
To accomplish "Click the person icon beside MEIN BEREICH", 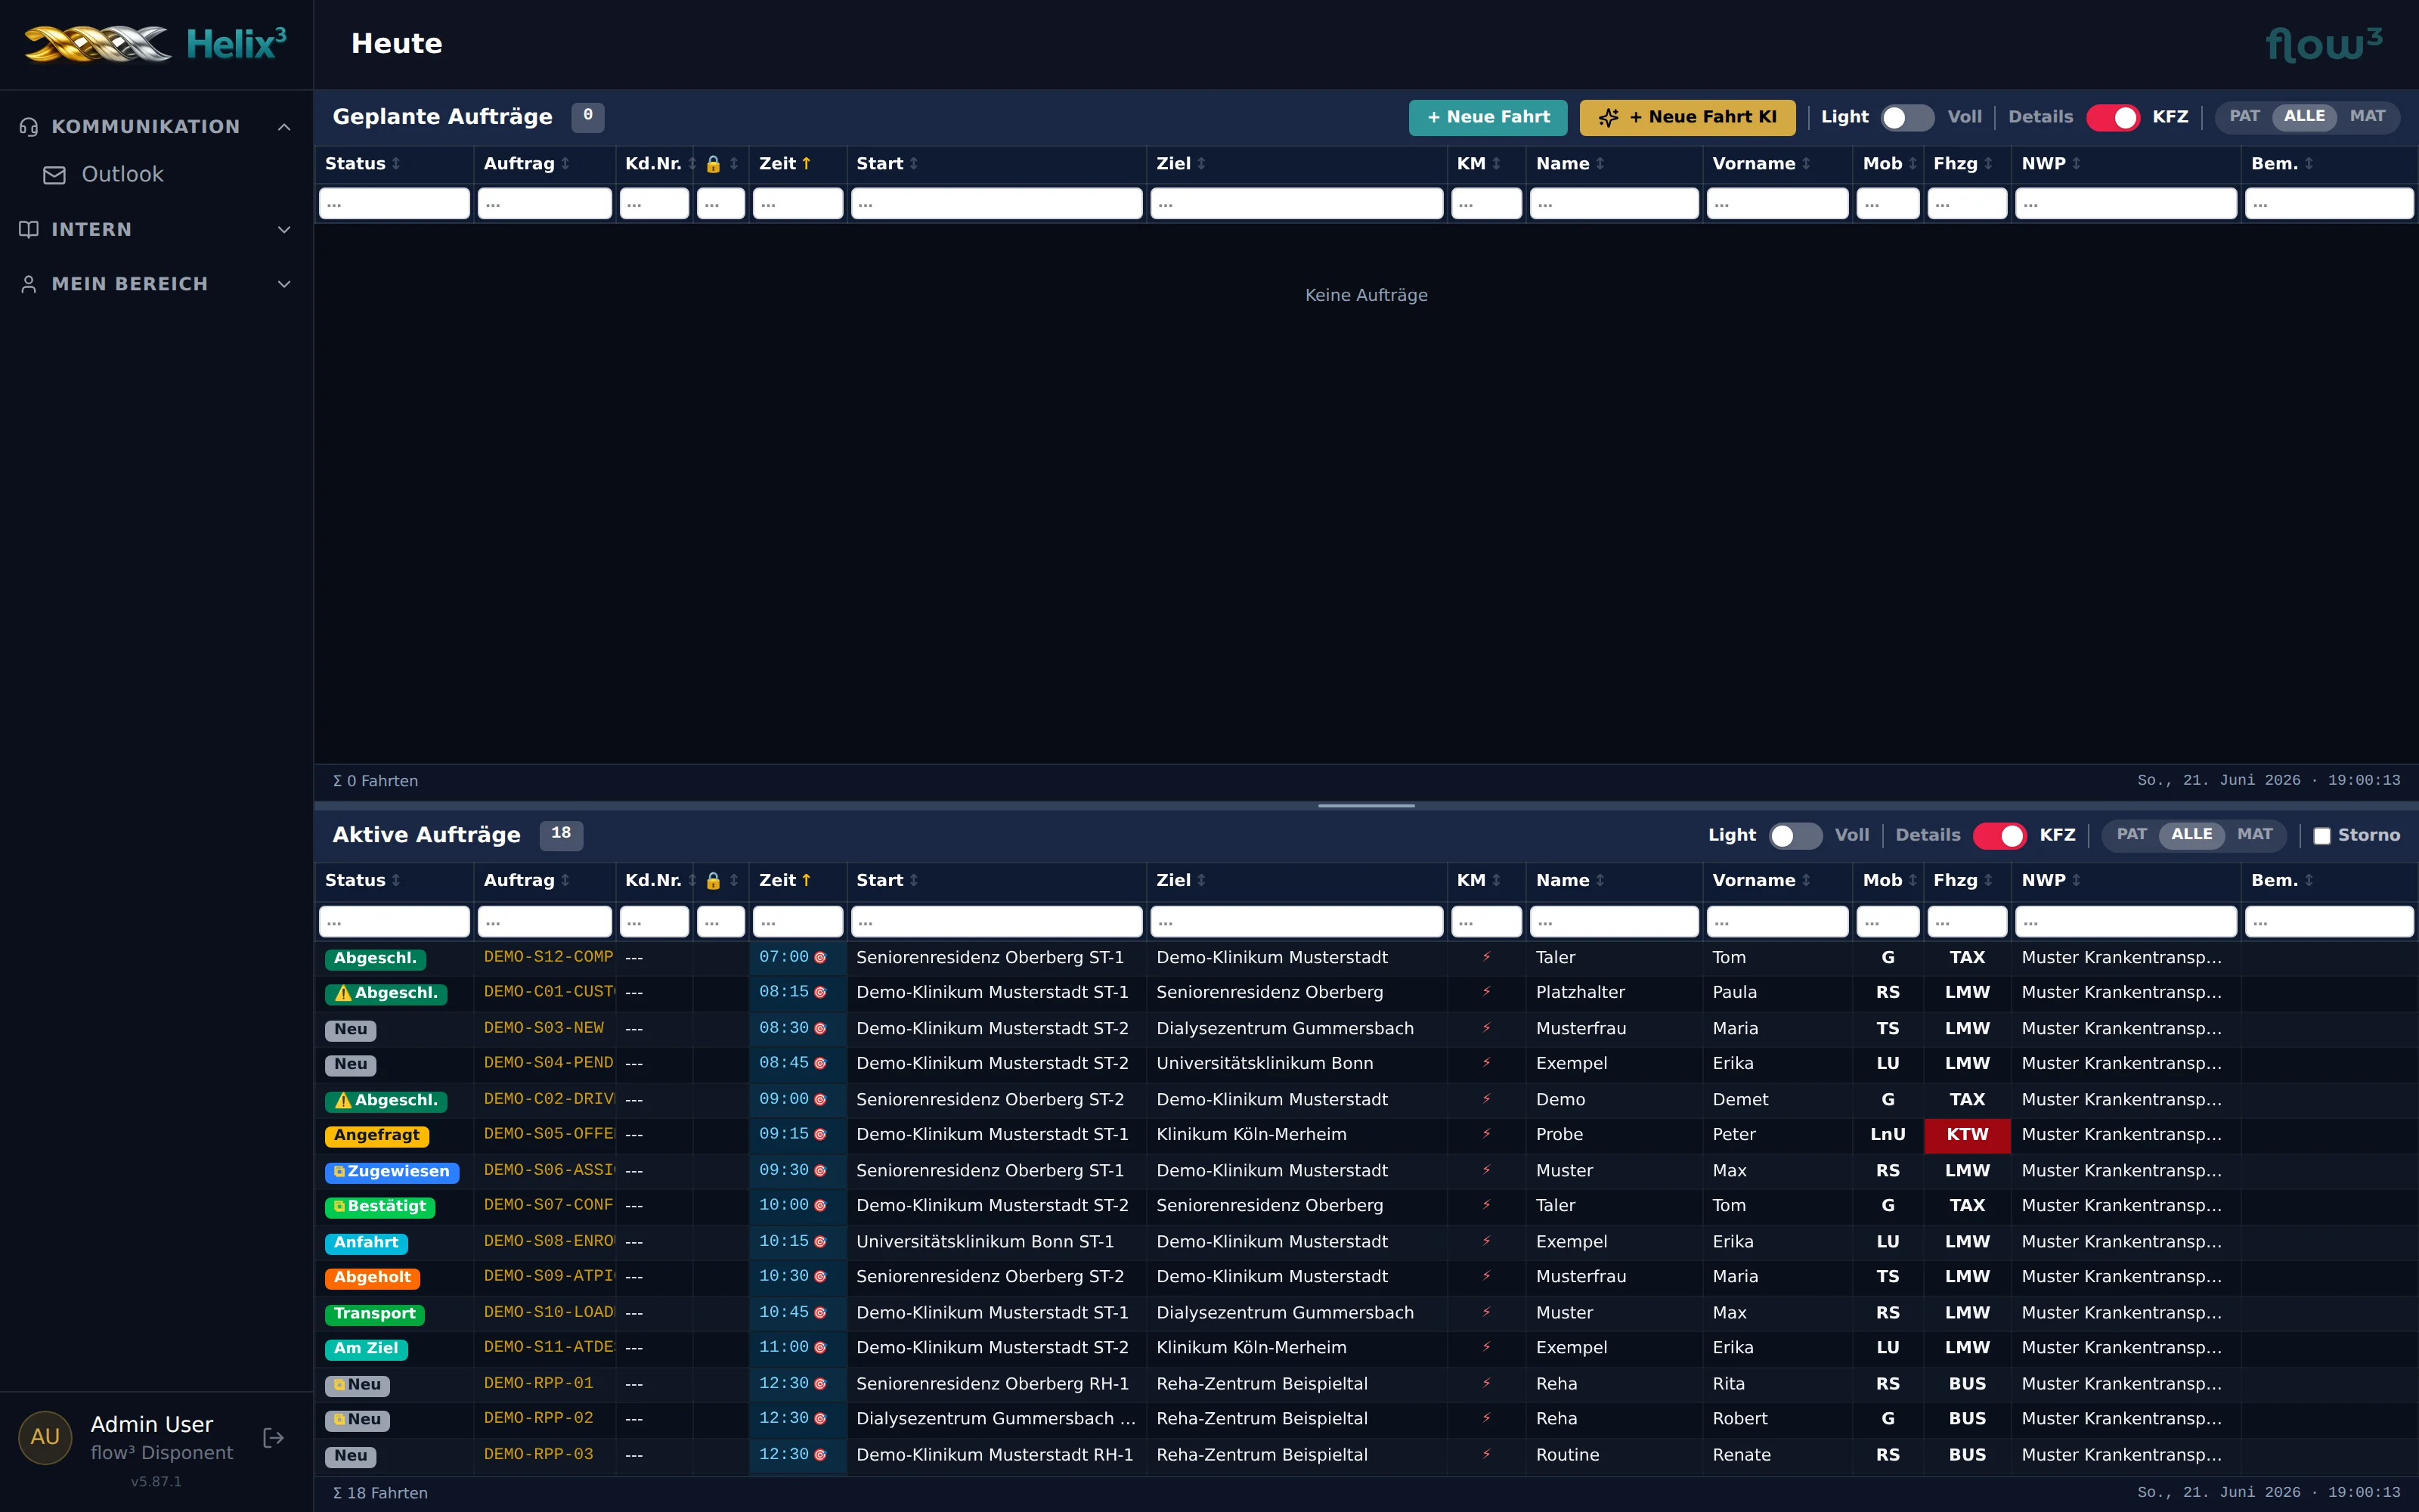I will (x=29, y=284).
